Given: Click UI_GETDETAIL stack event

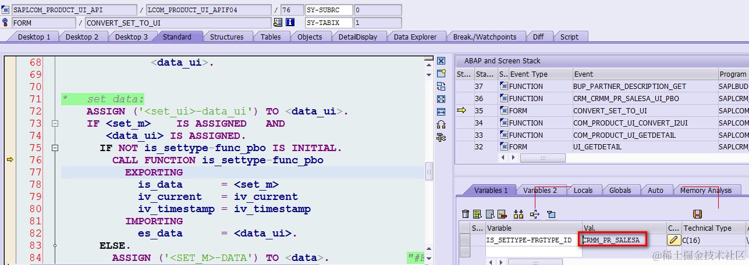Looking at the screenshot, I should [597, 147].
